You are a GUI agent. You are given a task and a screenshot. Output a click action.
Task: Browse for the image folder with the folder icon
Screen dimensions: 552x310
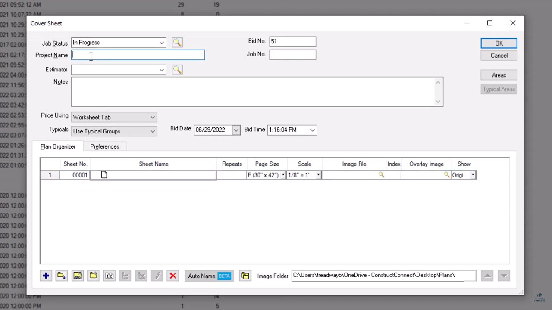pyautogui.click(x=245, y=276)
